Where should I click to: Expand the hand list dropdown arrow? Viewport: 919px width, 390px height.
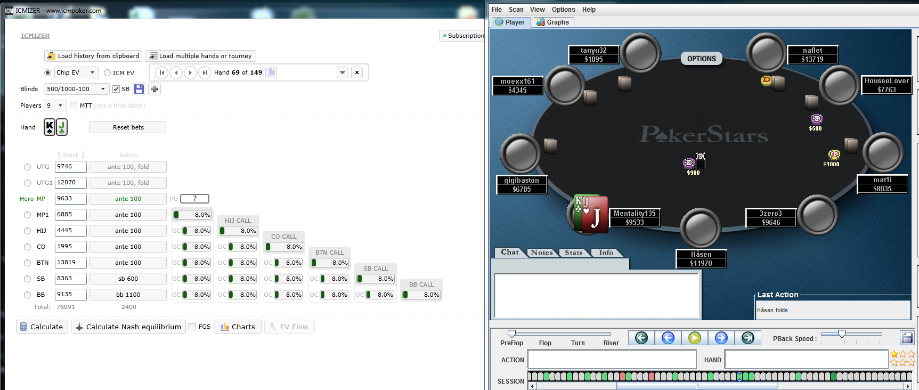coord(343,72)
